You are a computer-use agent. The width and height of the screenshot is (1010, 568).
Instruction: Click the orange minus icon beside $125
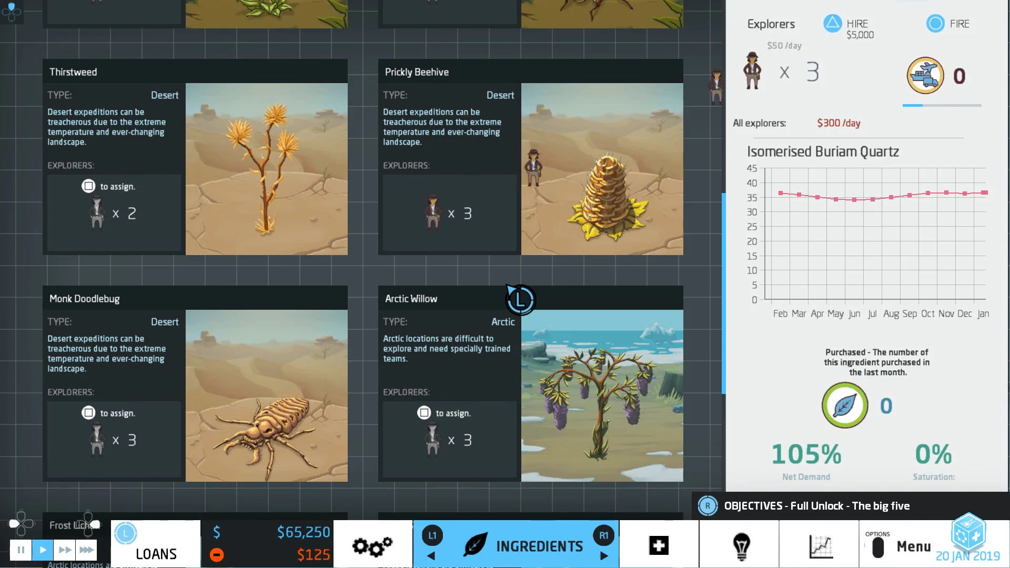(216, 554)
